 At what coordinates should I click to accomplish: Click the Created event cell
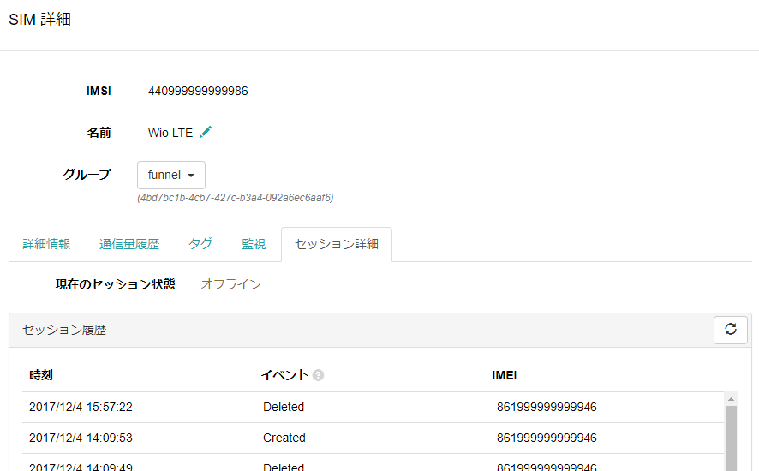(284, 438)
